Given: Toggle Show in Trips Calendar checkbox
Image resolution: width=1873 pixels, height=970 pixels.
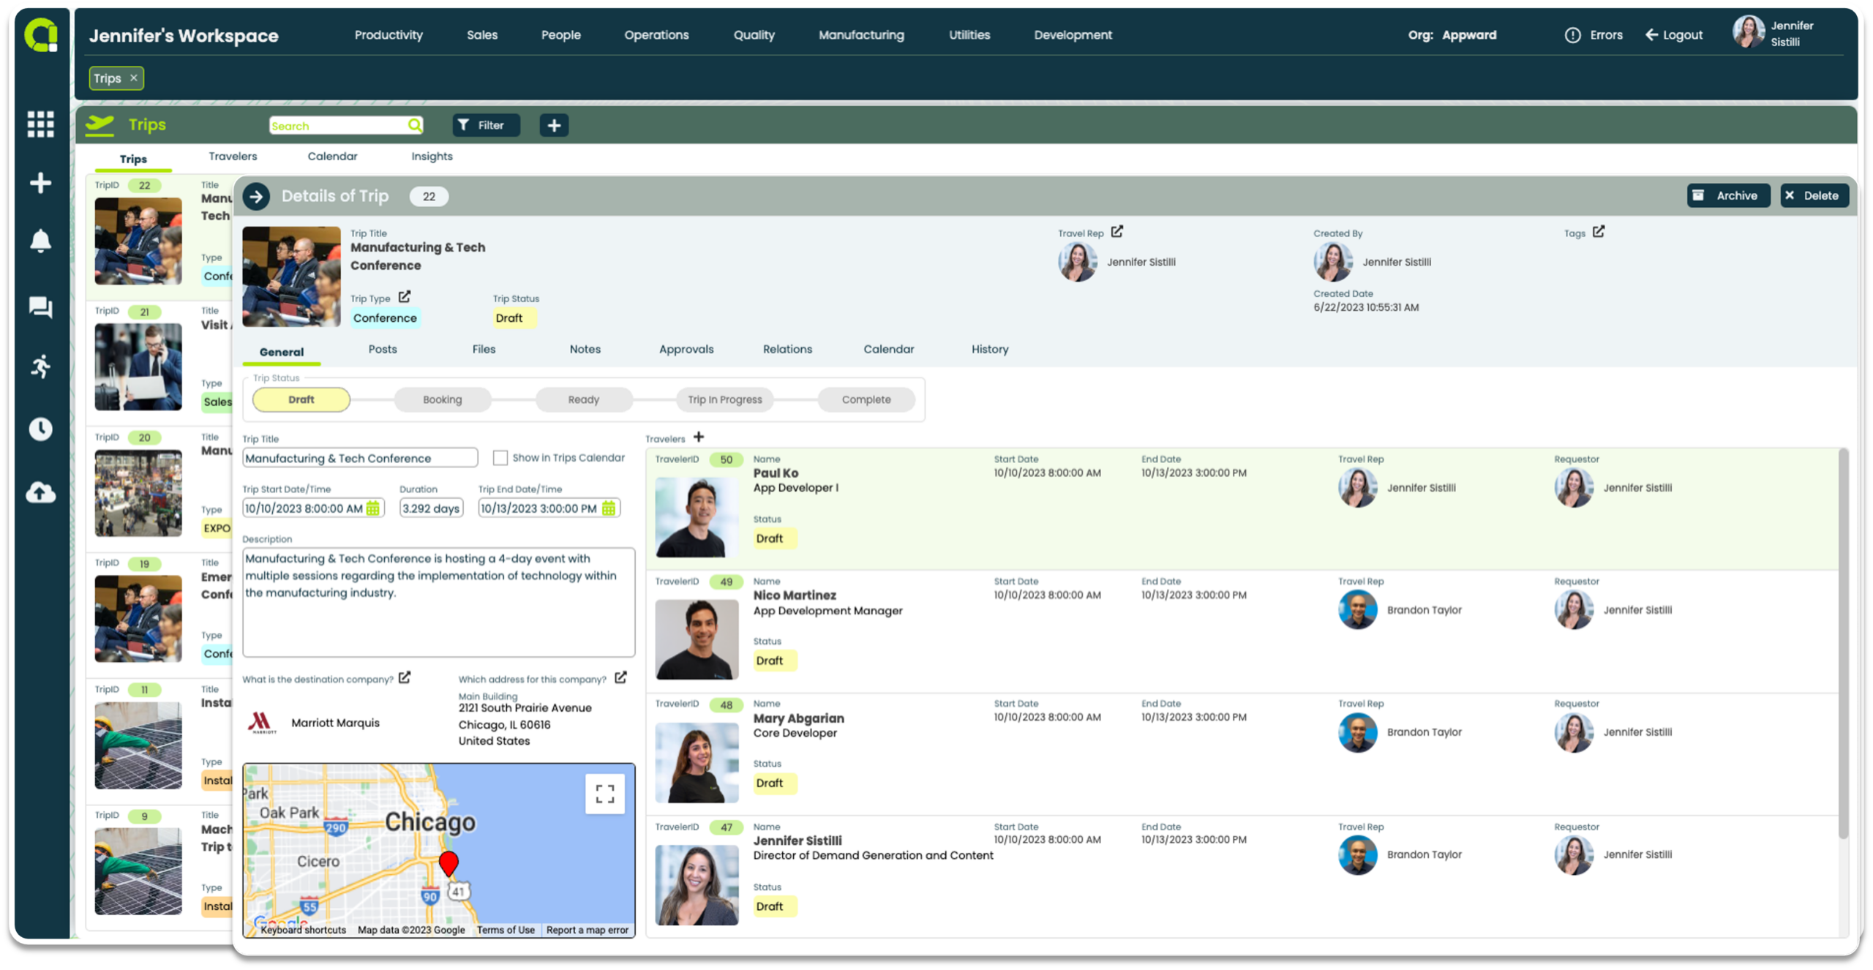Looking at the screenshot, I should (501, 458).
